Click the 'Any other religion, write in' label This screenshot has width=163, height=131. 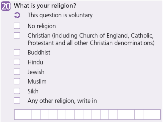click(x=62, y=101)
